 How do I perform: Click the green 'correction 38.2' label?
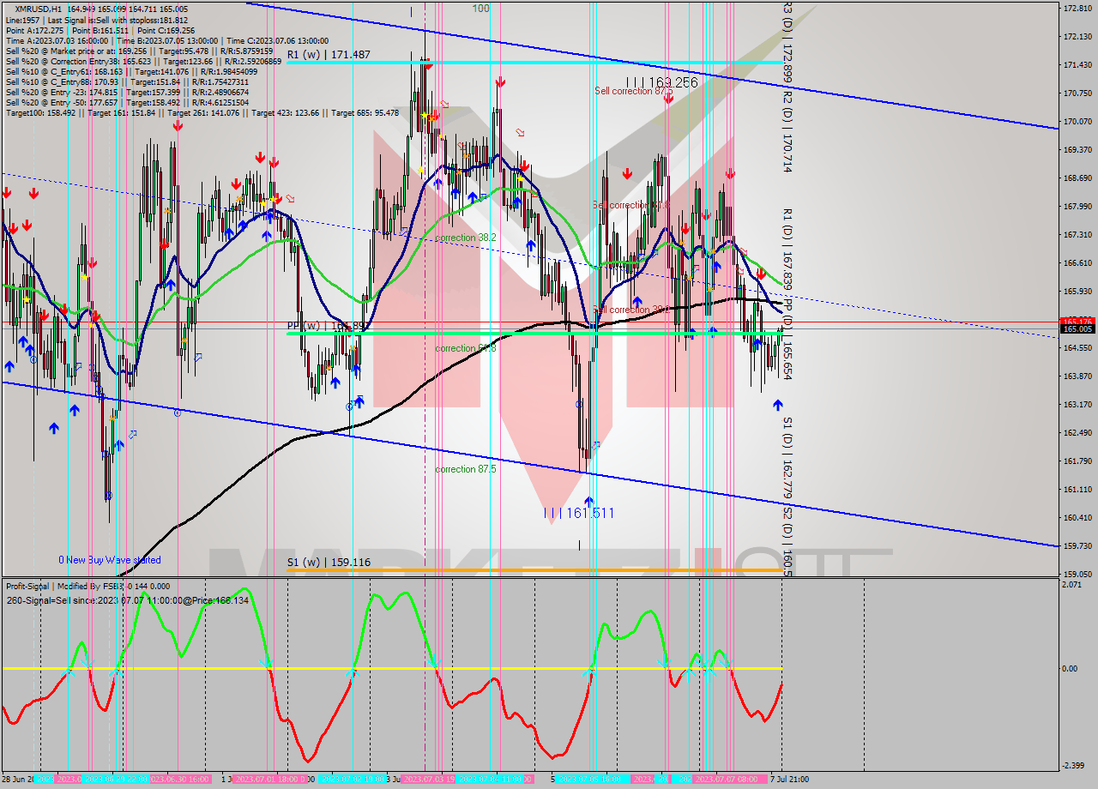point(465,238)
